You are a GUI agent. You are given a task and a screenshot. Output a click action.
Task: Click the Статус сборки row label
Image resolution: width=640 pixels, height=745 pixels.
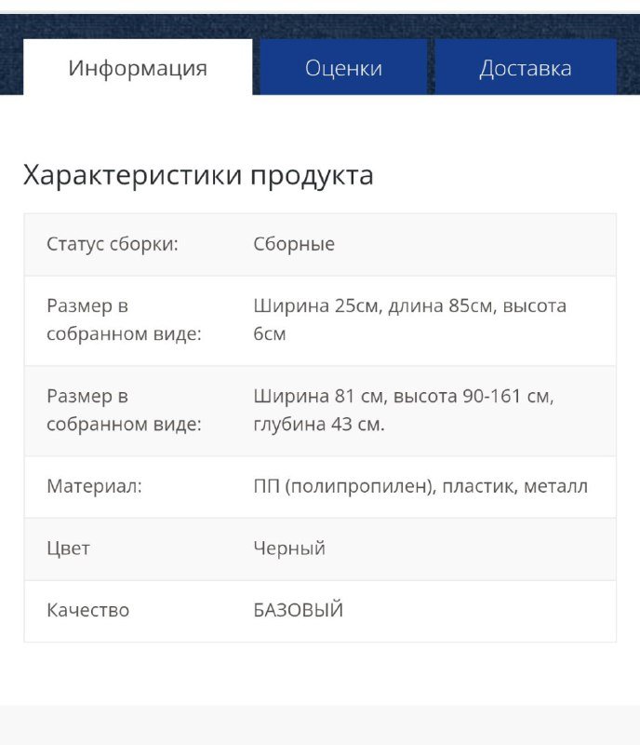106,244
